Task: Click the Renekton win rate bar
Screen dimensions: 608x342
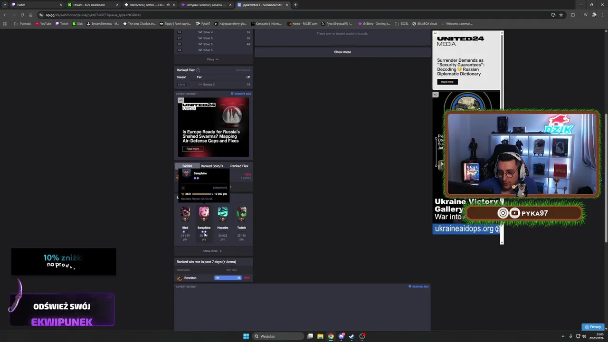Action: tap(228, 278)
